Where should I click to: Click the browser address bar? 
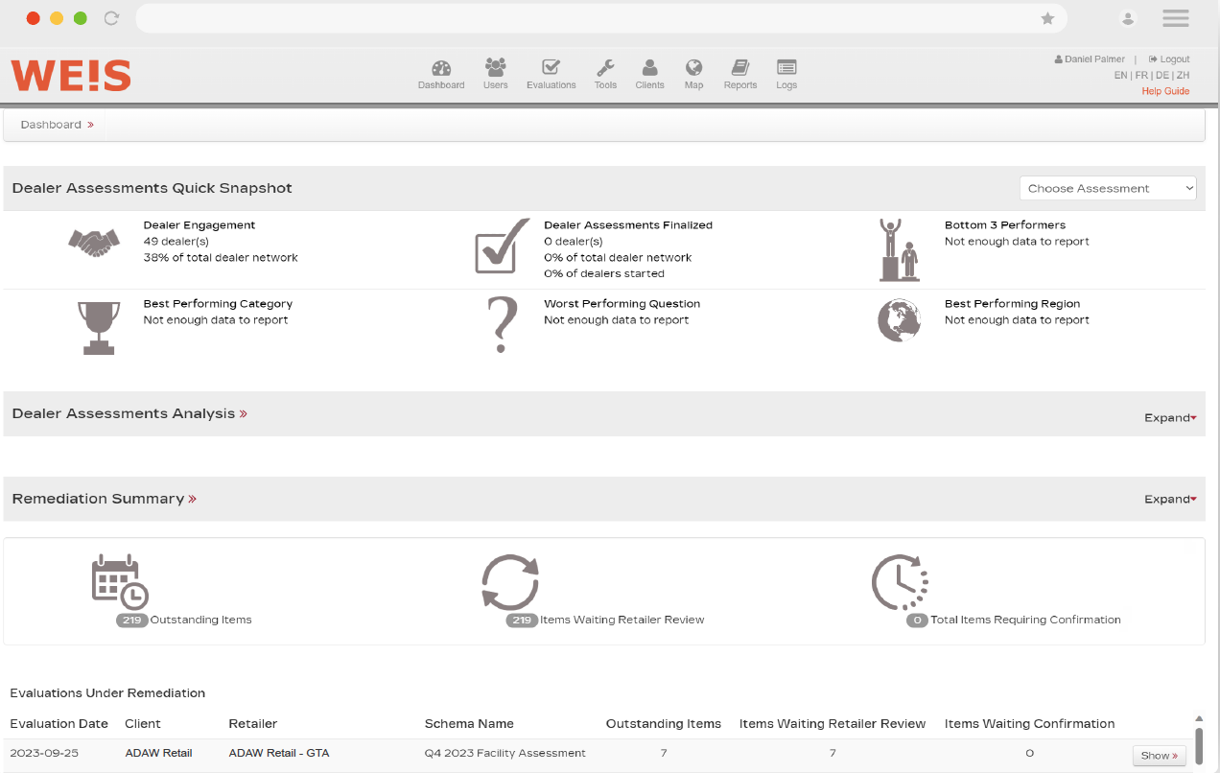coord(585,18)
